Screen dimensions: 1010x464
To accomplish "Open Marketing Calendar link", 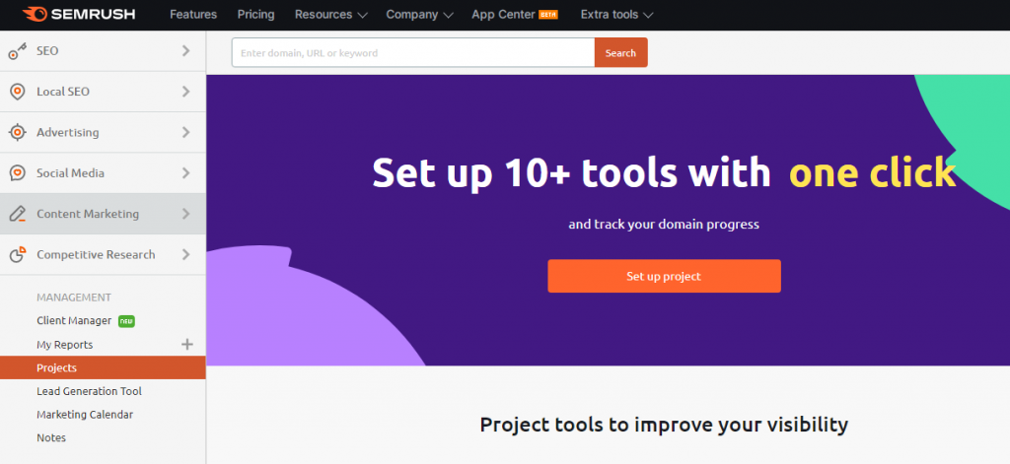I will click(85, 415).
